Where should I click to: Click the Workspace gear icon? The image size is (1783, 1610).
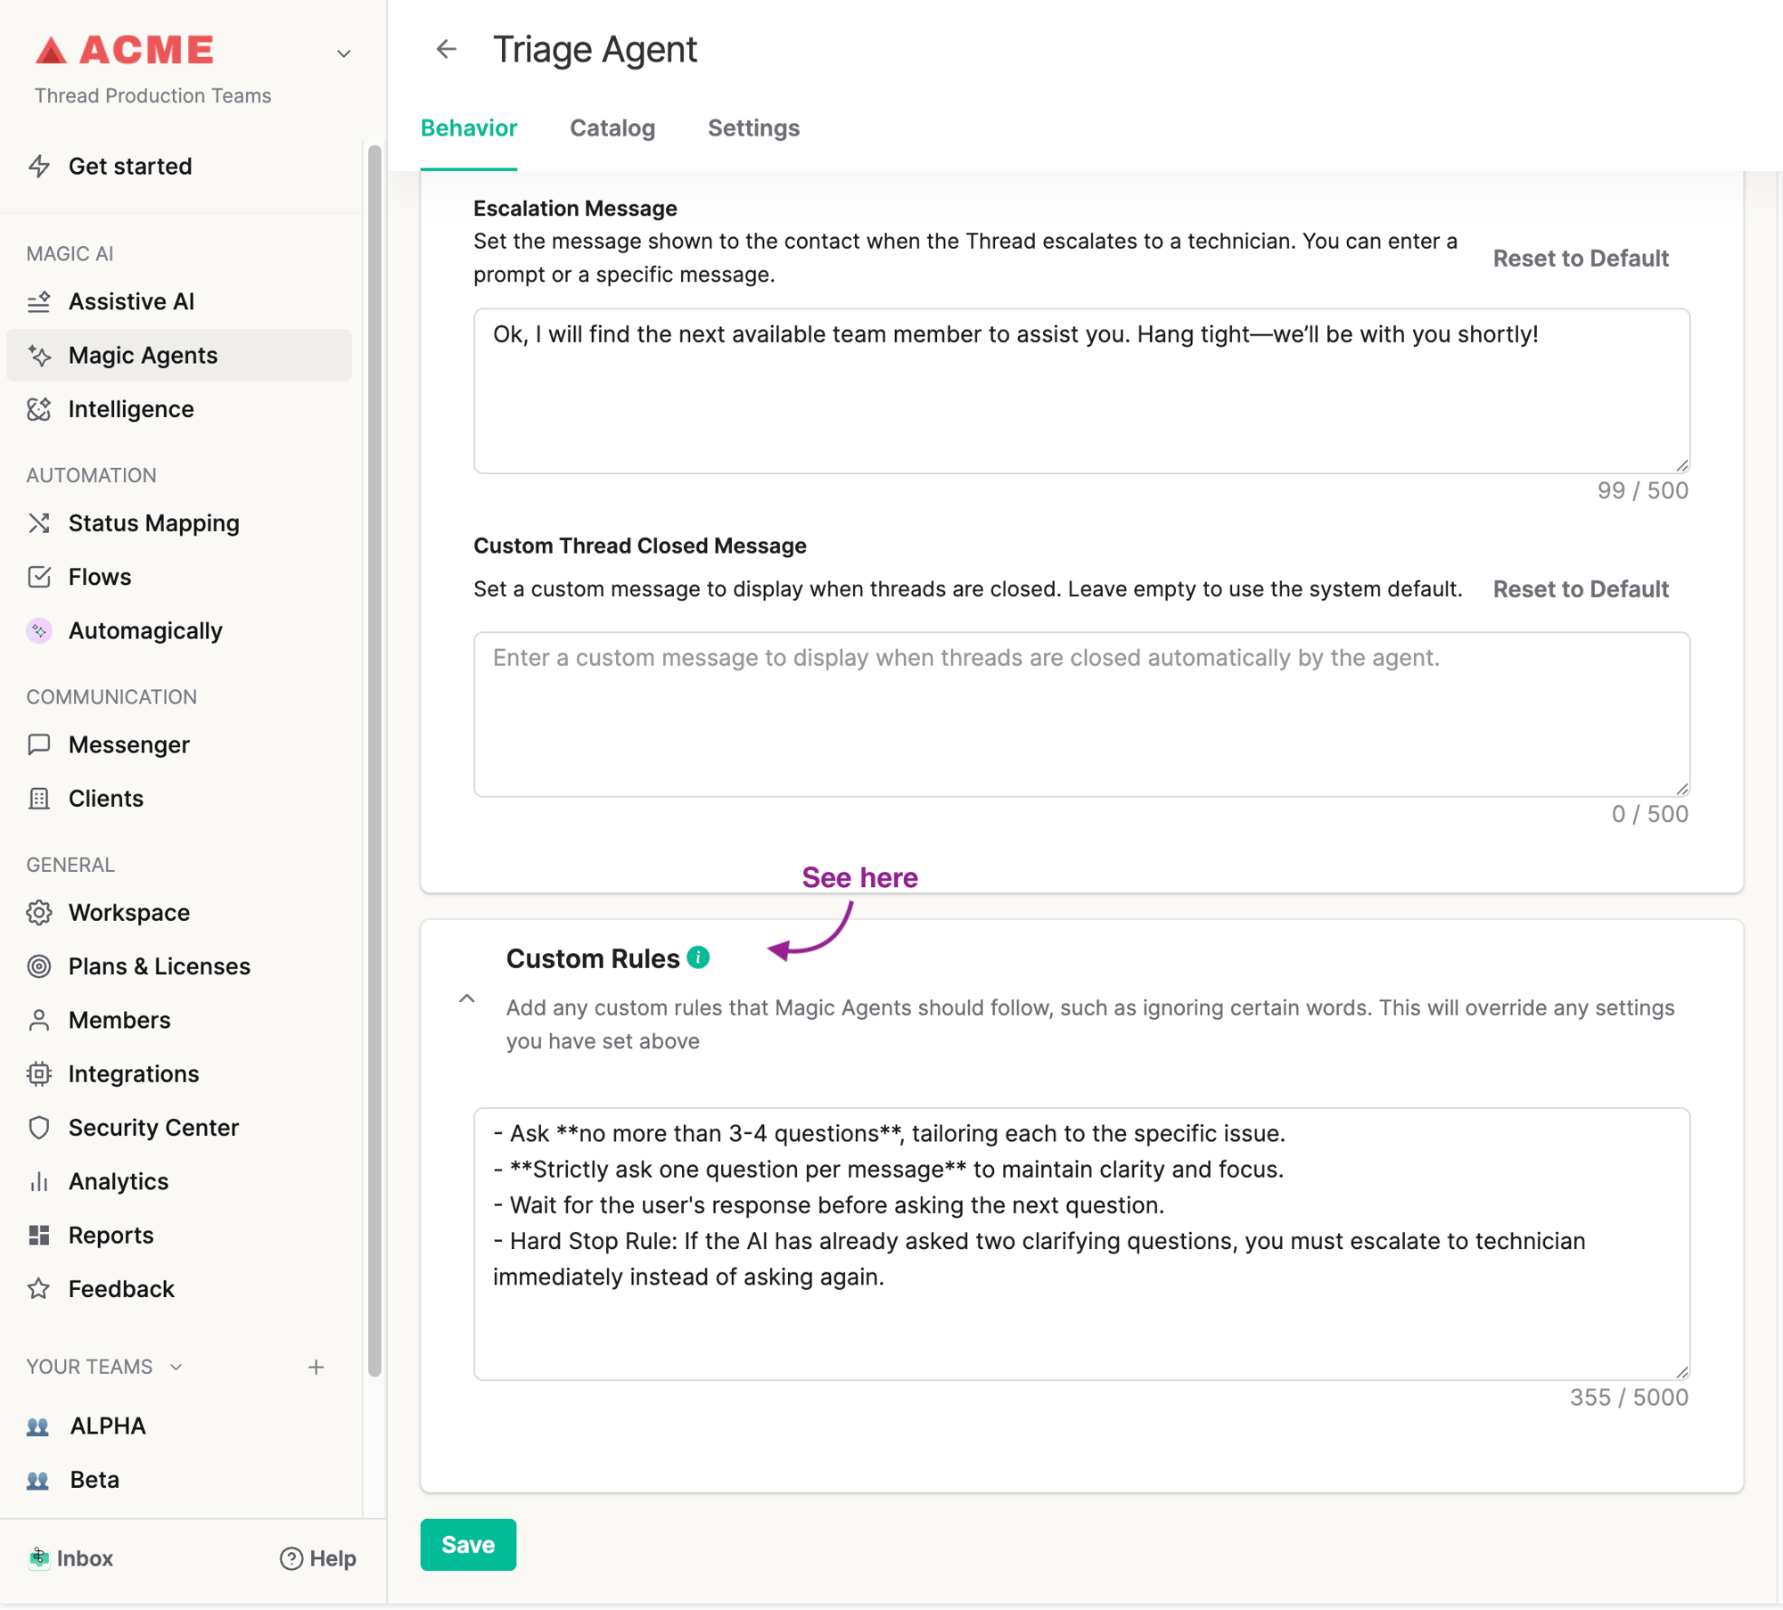click(39, 913)
